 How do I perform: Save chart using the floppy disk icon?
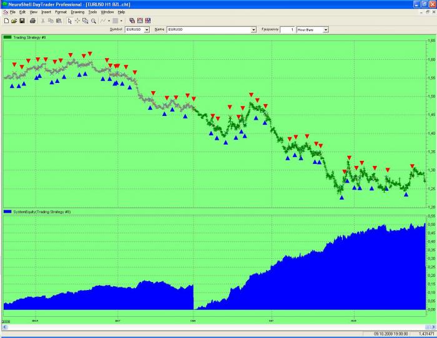[x=22, y=21]
